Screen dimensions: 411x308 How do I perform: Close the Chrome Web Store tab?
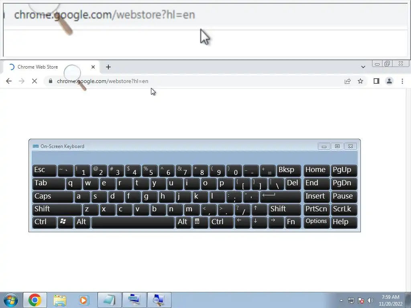tap(93, 67)
